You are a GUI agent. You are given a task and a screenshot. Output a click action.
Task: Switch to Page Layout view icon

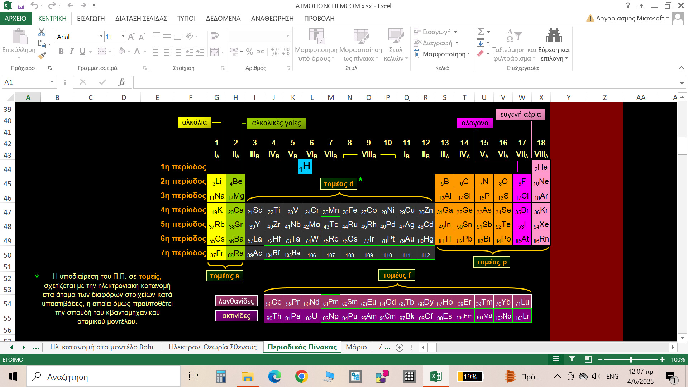(x=572, y=359)
